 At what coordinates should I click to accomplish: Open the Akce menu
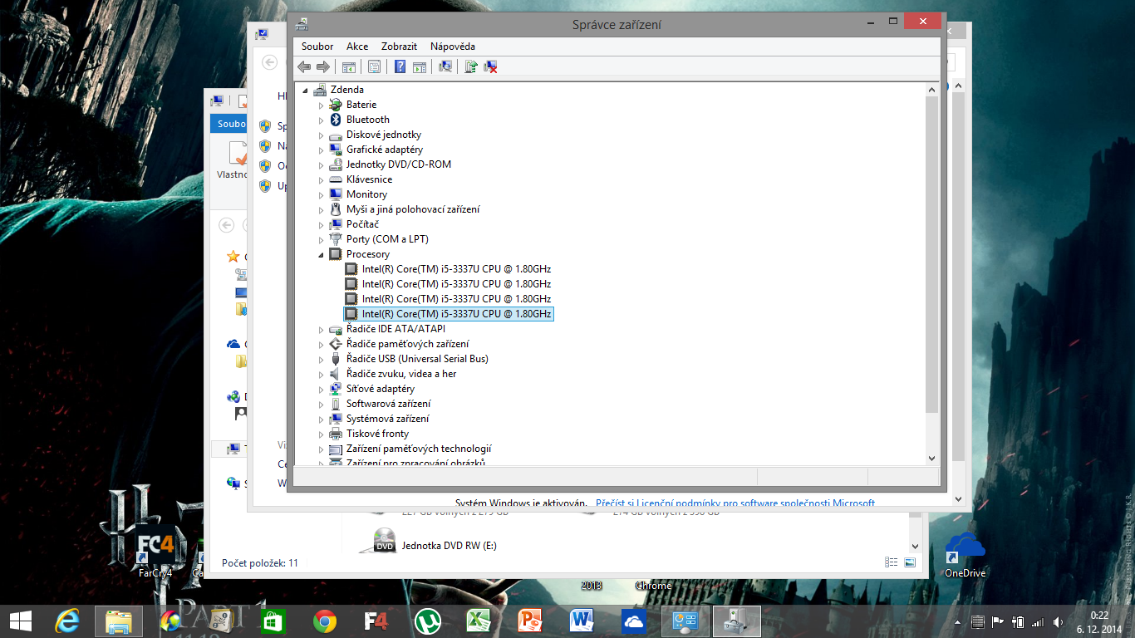357,47
